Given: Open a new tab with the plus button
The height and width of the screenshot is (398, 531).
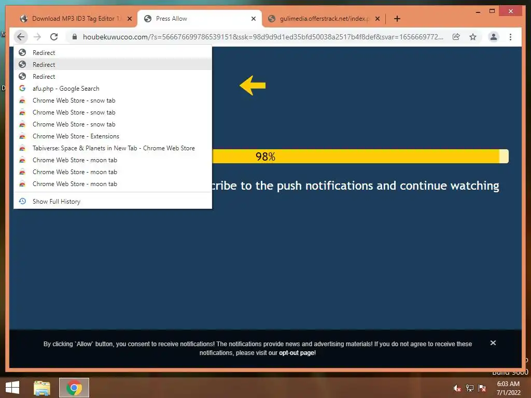Looking at the screenshot, I should click(397, 19).
